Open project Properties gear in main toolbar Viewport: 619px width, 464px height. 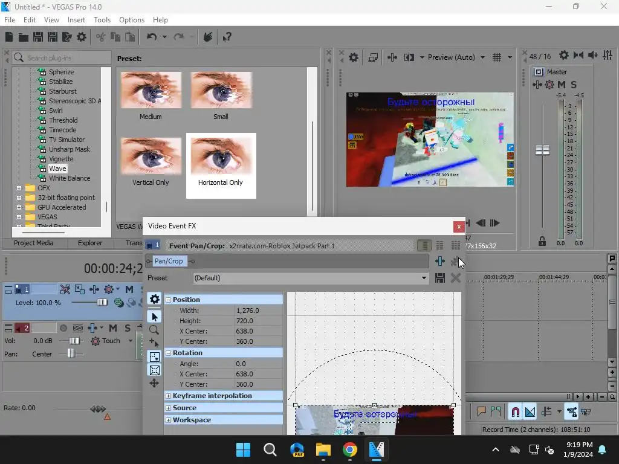tap(82, 37)
